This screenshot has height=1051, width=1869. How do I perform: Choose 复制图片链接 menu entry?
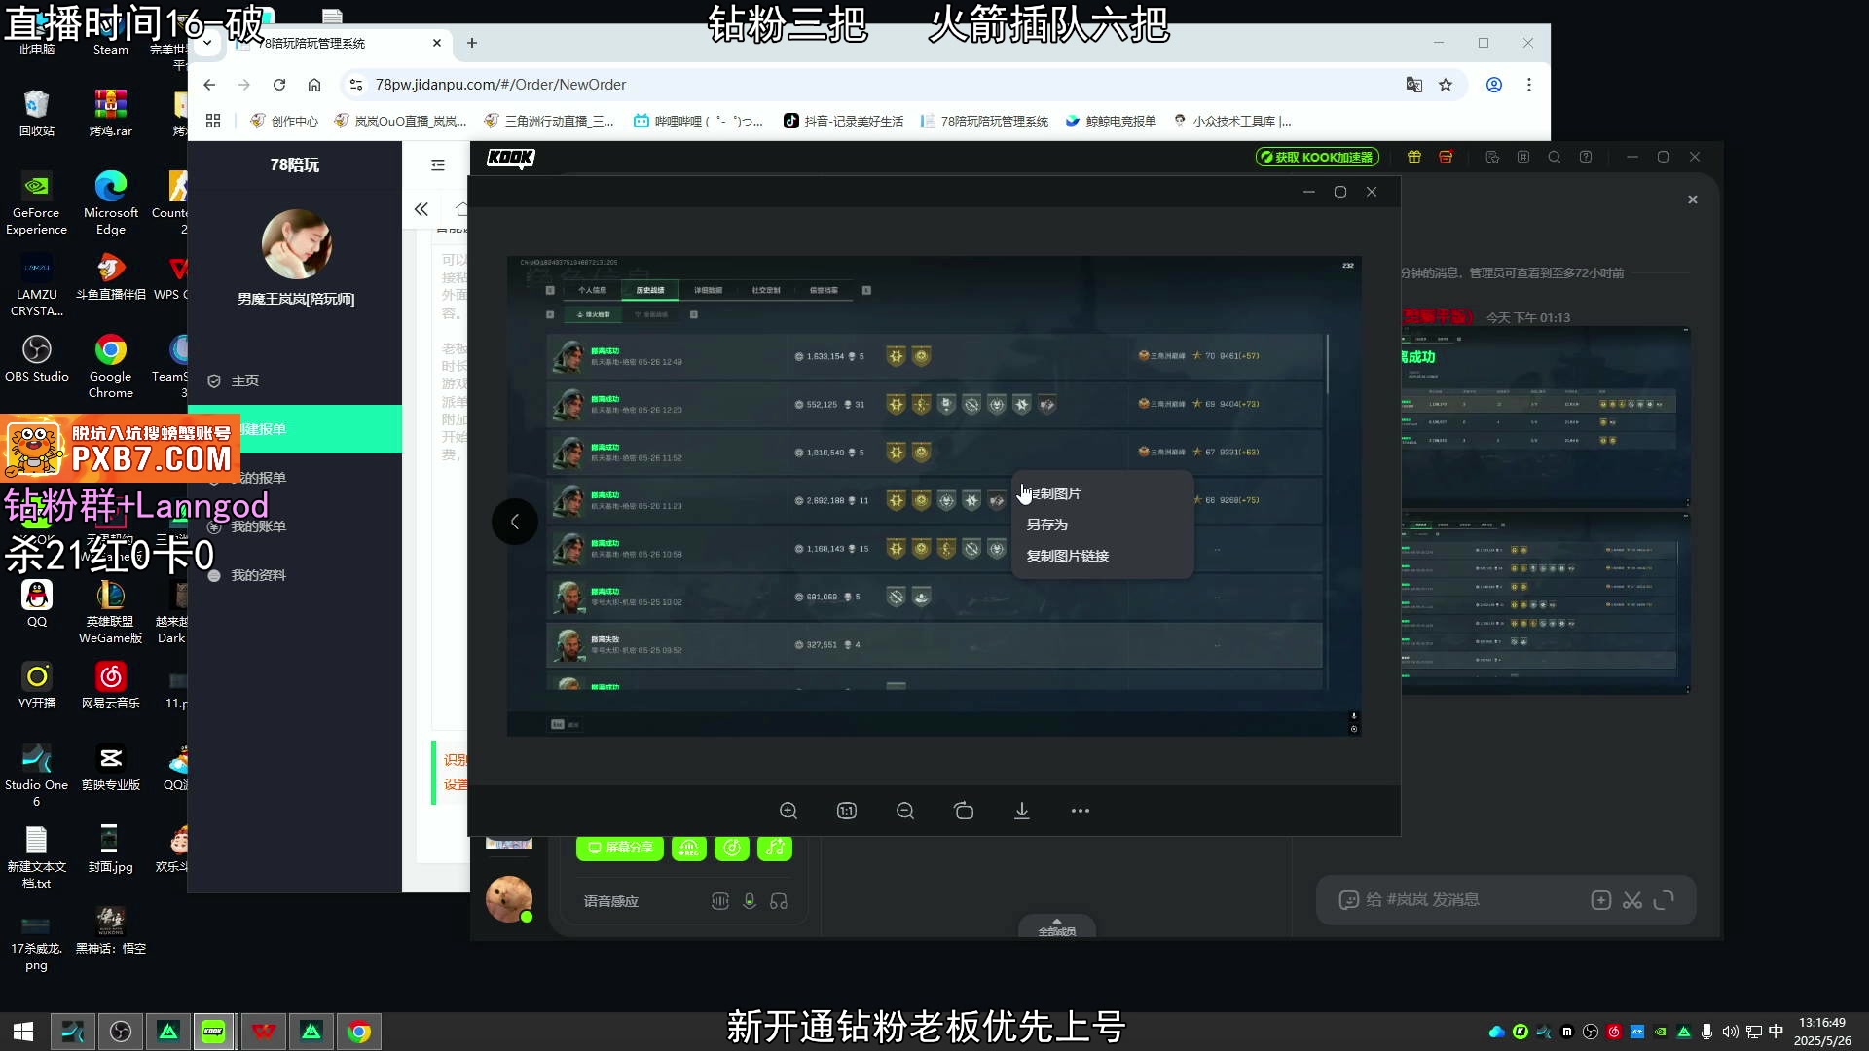click(x=1068, y=556)
